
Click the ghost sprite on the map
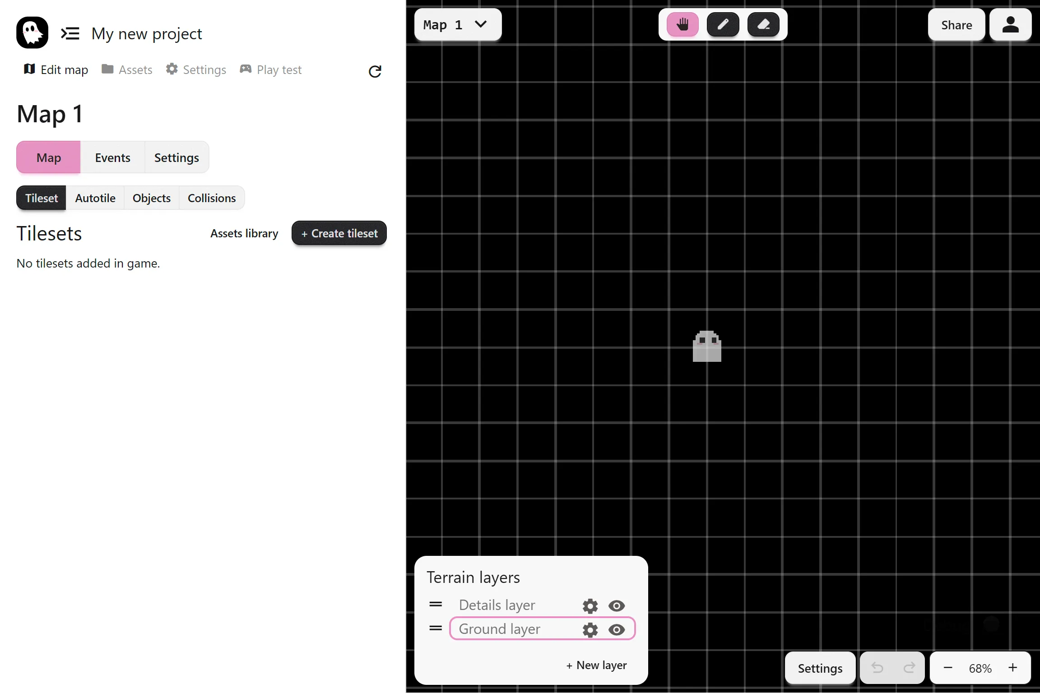(707, 346)
